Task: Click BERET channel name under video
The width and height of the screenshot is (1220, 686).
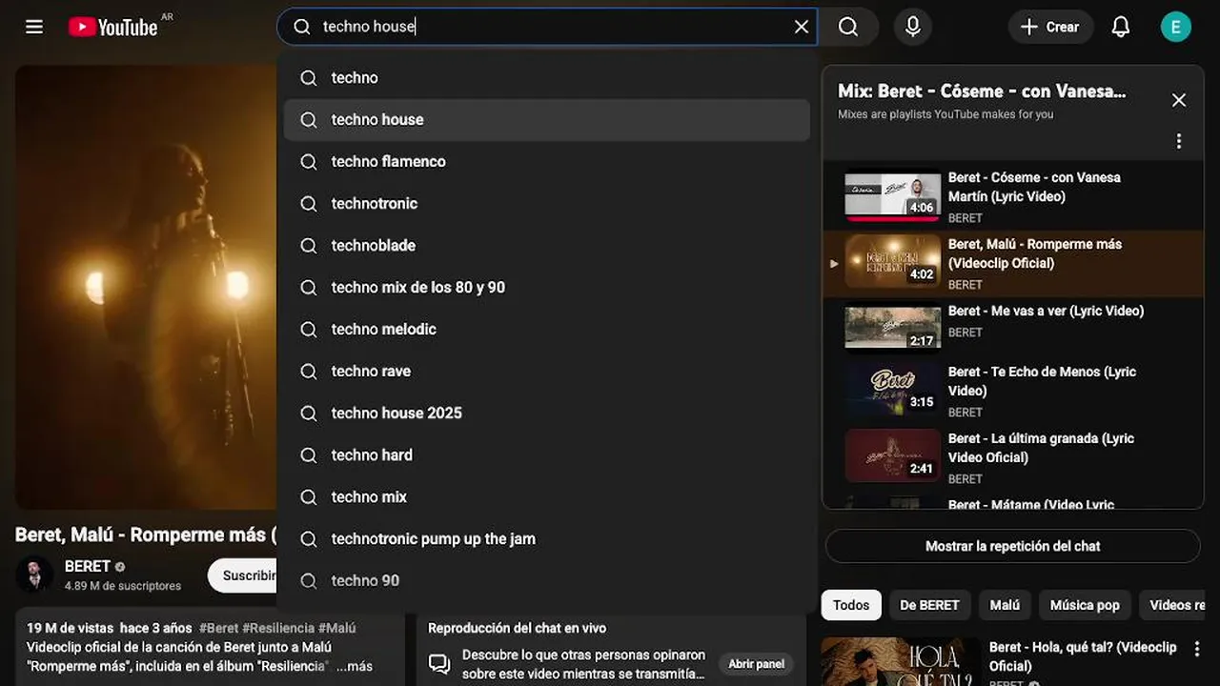Action: (88, 566)
